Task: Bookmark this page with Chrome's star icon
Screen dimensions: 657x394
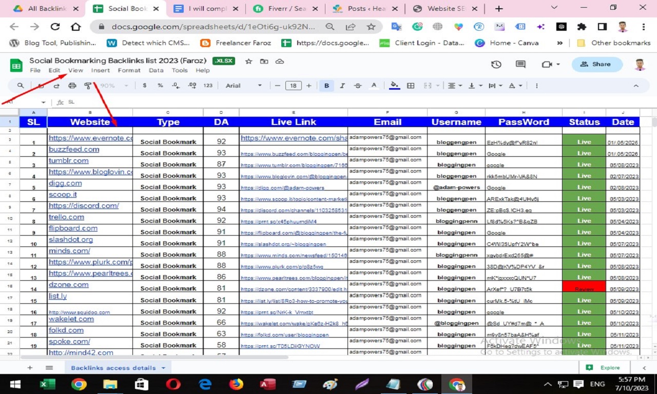Action: coord(371,27)
